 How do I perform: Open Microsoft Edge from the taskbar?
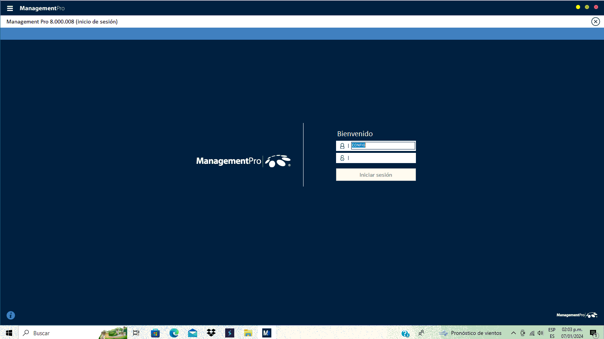tap(174, 333)
